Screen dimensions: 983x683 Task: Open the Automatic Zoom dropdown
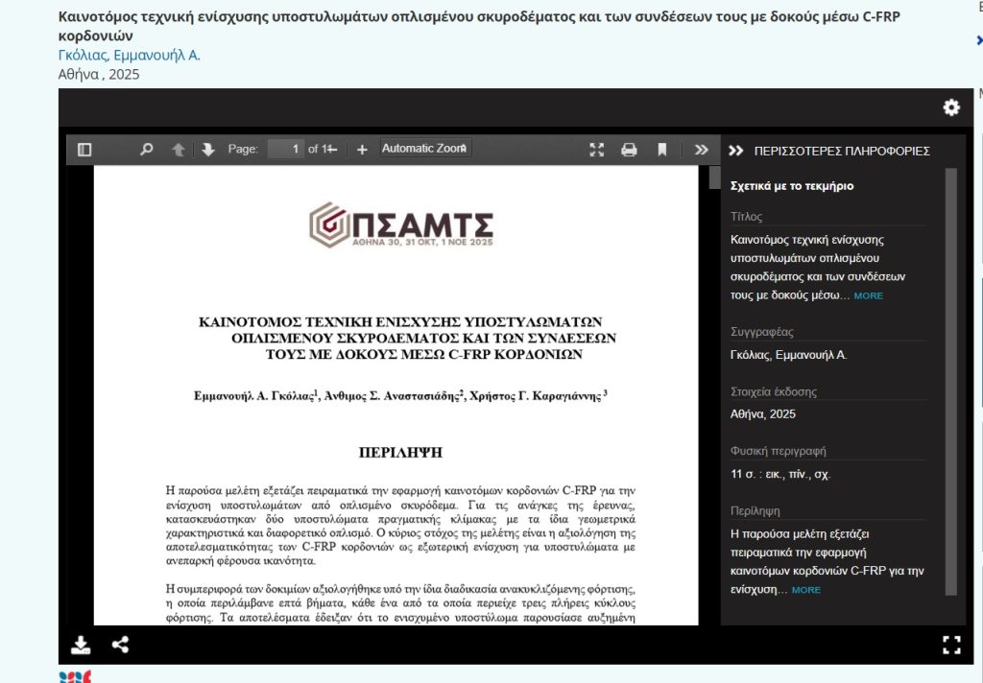[x=425, y=149]
